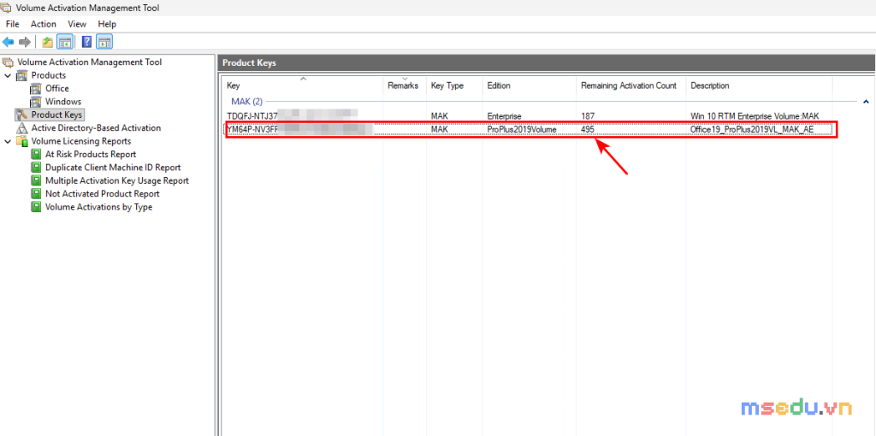This screenshot has width=876, height=436.
Task: Select Active Directory-Based Activation tree item
Action: pos(96,128)
